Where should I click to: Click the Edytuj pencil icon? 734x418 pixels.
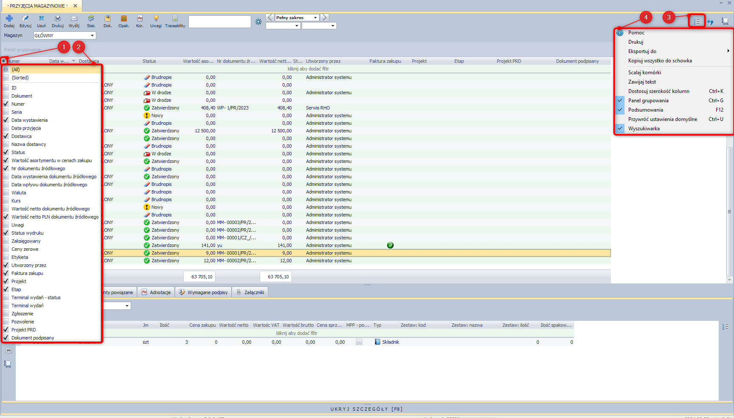click(25, 19)
